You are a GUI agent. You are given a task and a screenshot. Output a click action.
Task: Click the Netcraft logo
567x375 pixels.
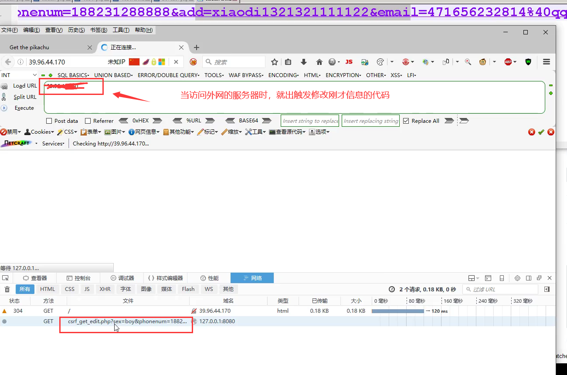coord(17,143)
